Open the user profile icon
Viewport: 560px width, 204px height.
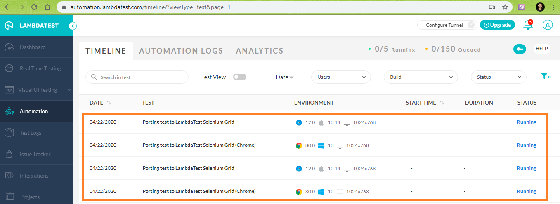click(x=548, y=25)
